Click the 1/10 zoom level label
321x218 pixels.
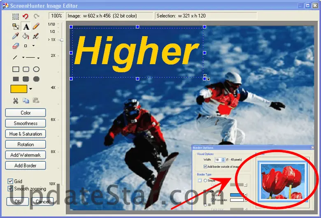click(51, 24)
